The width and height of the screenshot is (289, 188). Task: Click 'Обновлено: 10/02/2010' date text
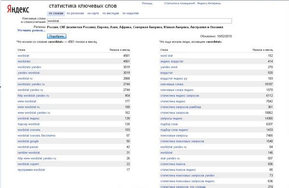tap(216, 36)
